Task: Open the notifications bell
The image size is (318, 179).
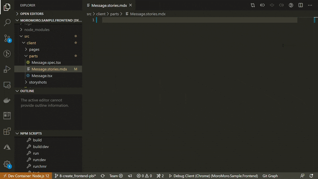Action: click(311, 176)
